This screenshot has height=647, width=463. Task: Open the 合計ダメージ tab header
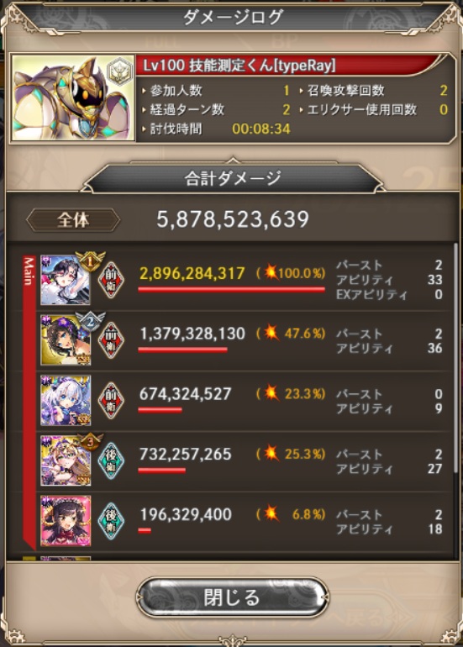pos(232,178)
